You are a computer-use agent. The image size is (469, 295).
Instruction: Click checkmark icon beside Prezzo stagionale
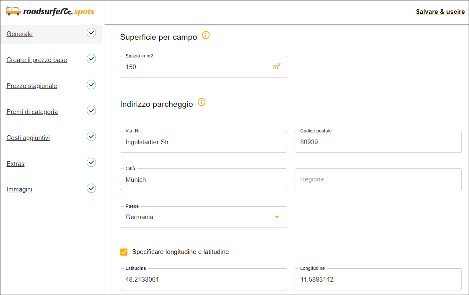[x=91, y=85]
